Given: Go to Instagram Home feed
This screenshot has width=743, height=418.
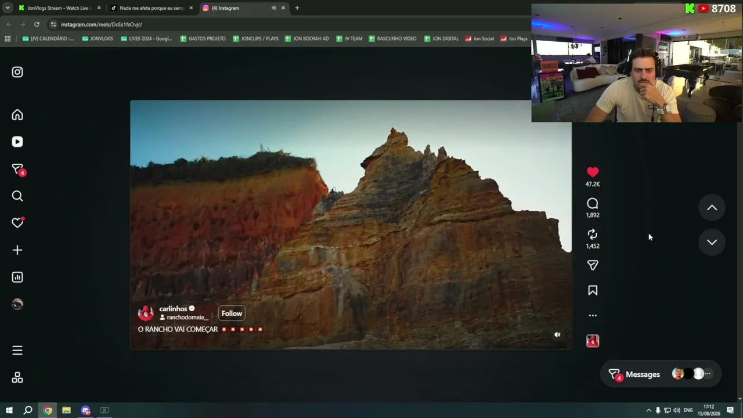Looking at the screenshot, I should (x=17, y=115).
